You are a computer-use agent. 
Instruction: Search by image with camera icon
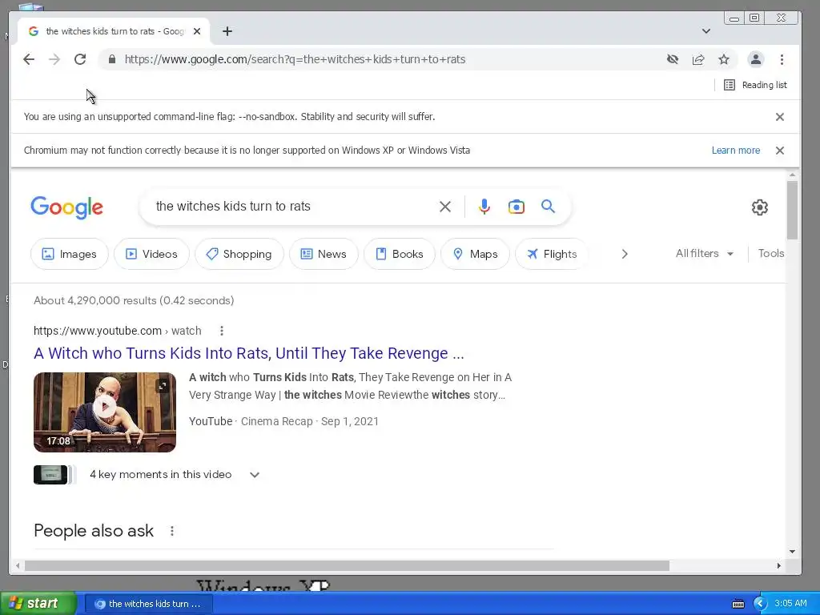[x=517, y=207]
